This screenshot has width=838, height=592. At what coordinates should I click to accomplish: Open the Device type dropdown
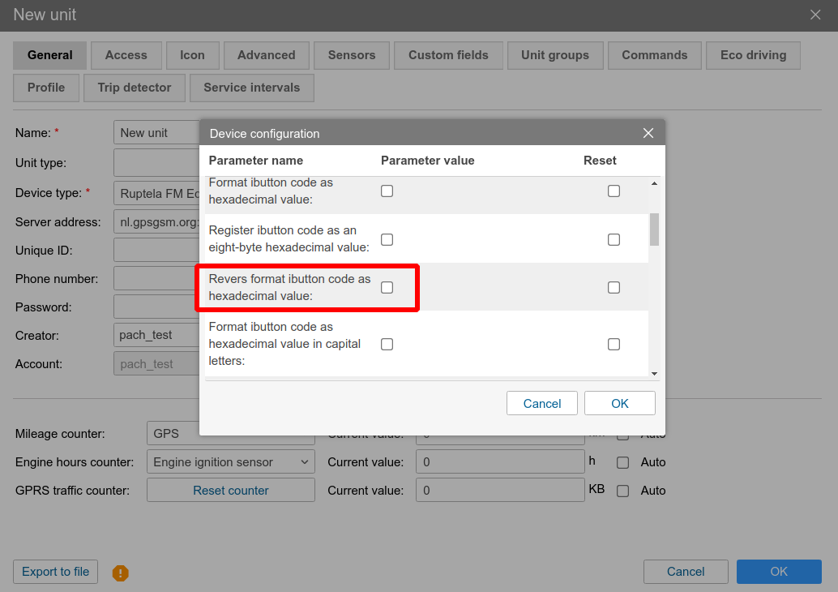(x=159, y=194)
